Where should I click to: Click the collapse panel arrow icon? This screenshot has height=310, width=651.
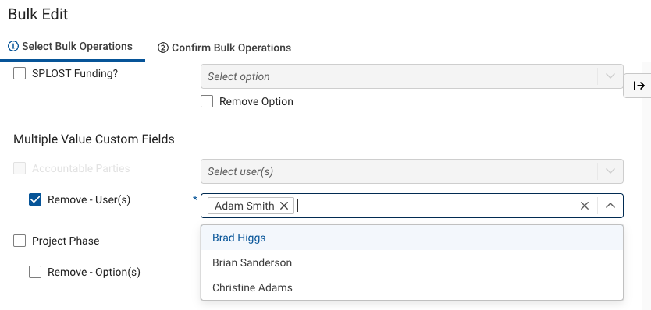[x=639, y=86]
